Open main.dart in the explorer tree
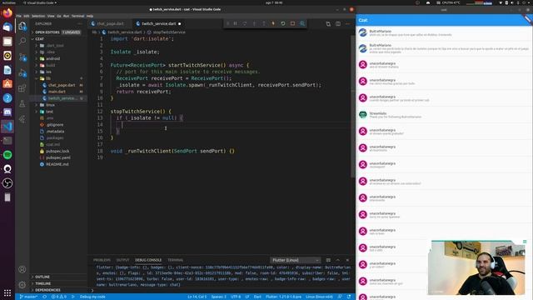The image size is (533, 300). pos(58,92)
